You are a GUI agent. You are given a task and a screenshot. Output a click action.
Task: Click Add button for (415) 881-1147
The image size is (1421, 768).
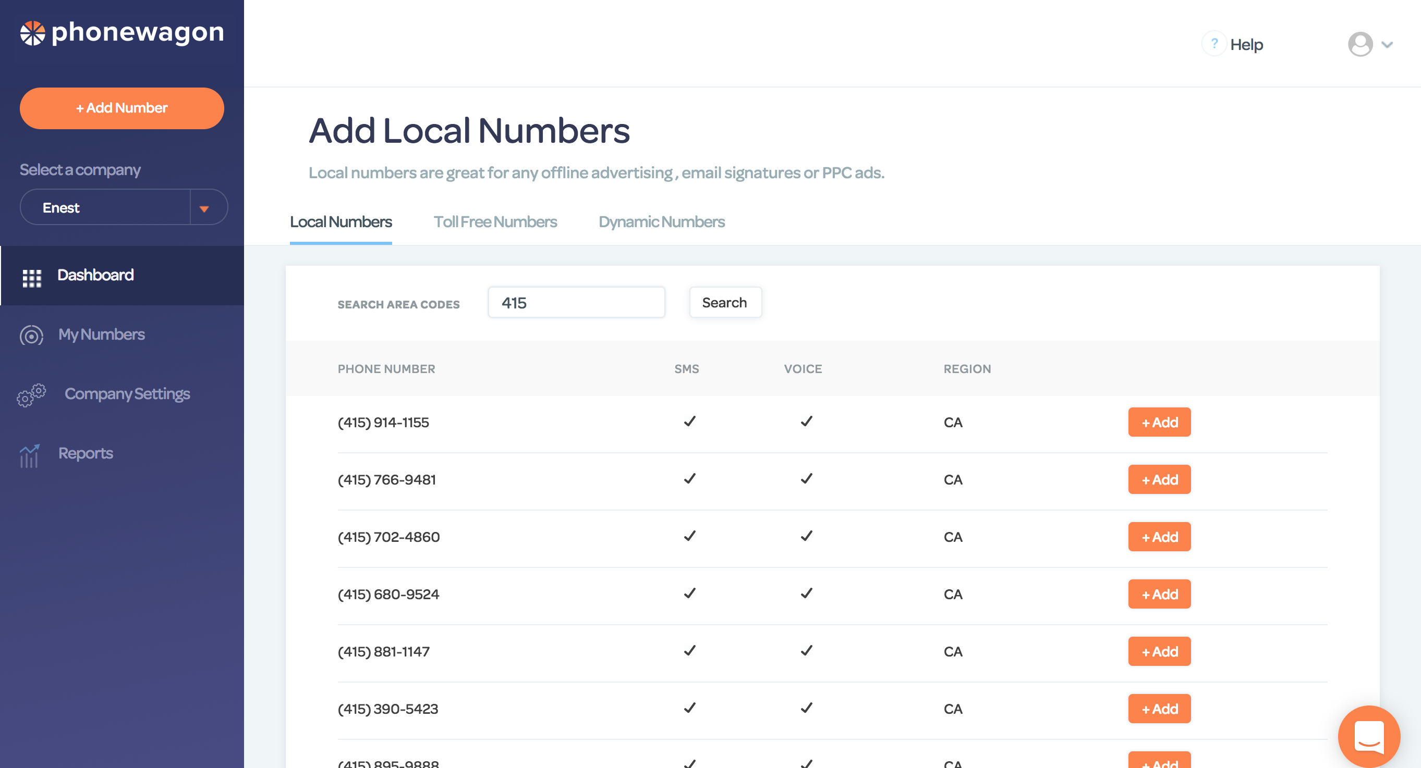coord(1159,652)
